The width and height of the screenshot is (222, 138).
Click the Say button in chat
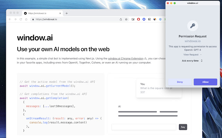point(183,127)
